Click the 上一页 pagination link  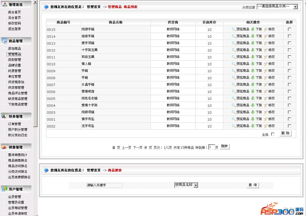coord(126,148)
